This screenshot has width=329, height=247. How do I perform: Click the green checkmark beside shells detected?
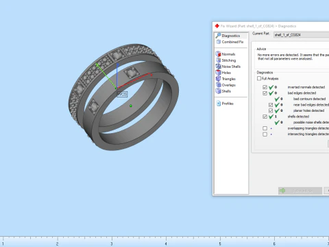[271, 117]
